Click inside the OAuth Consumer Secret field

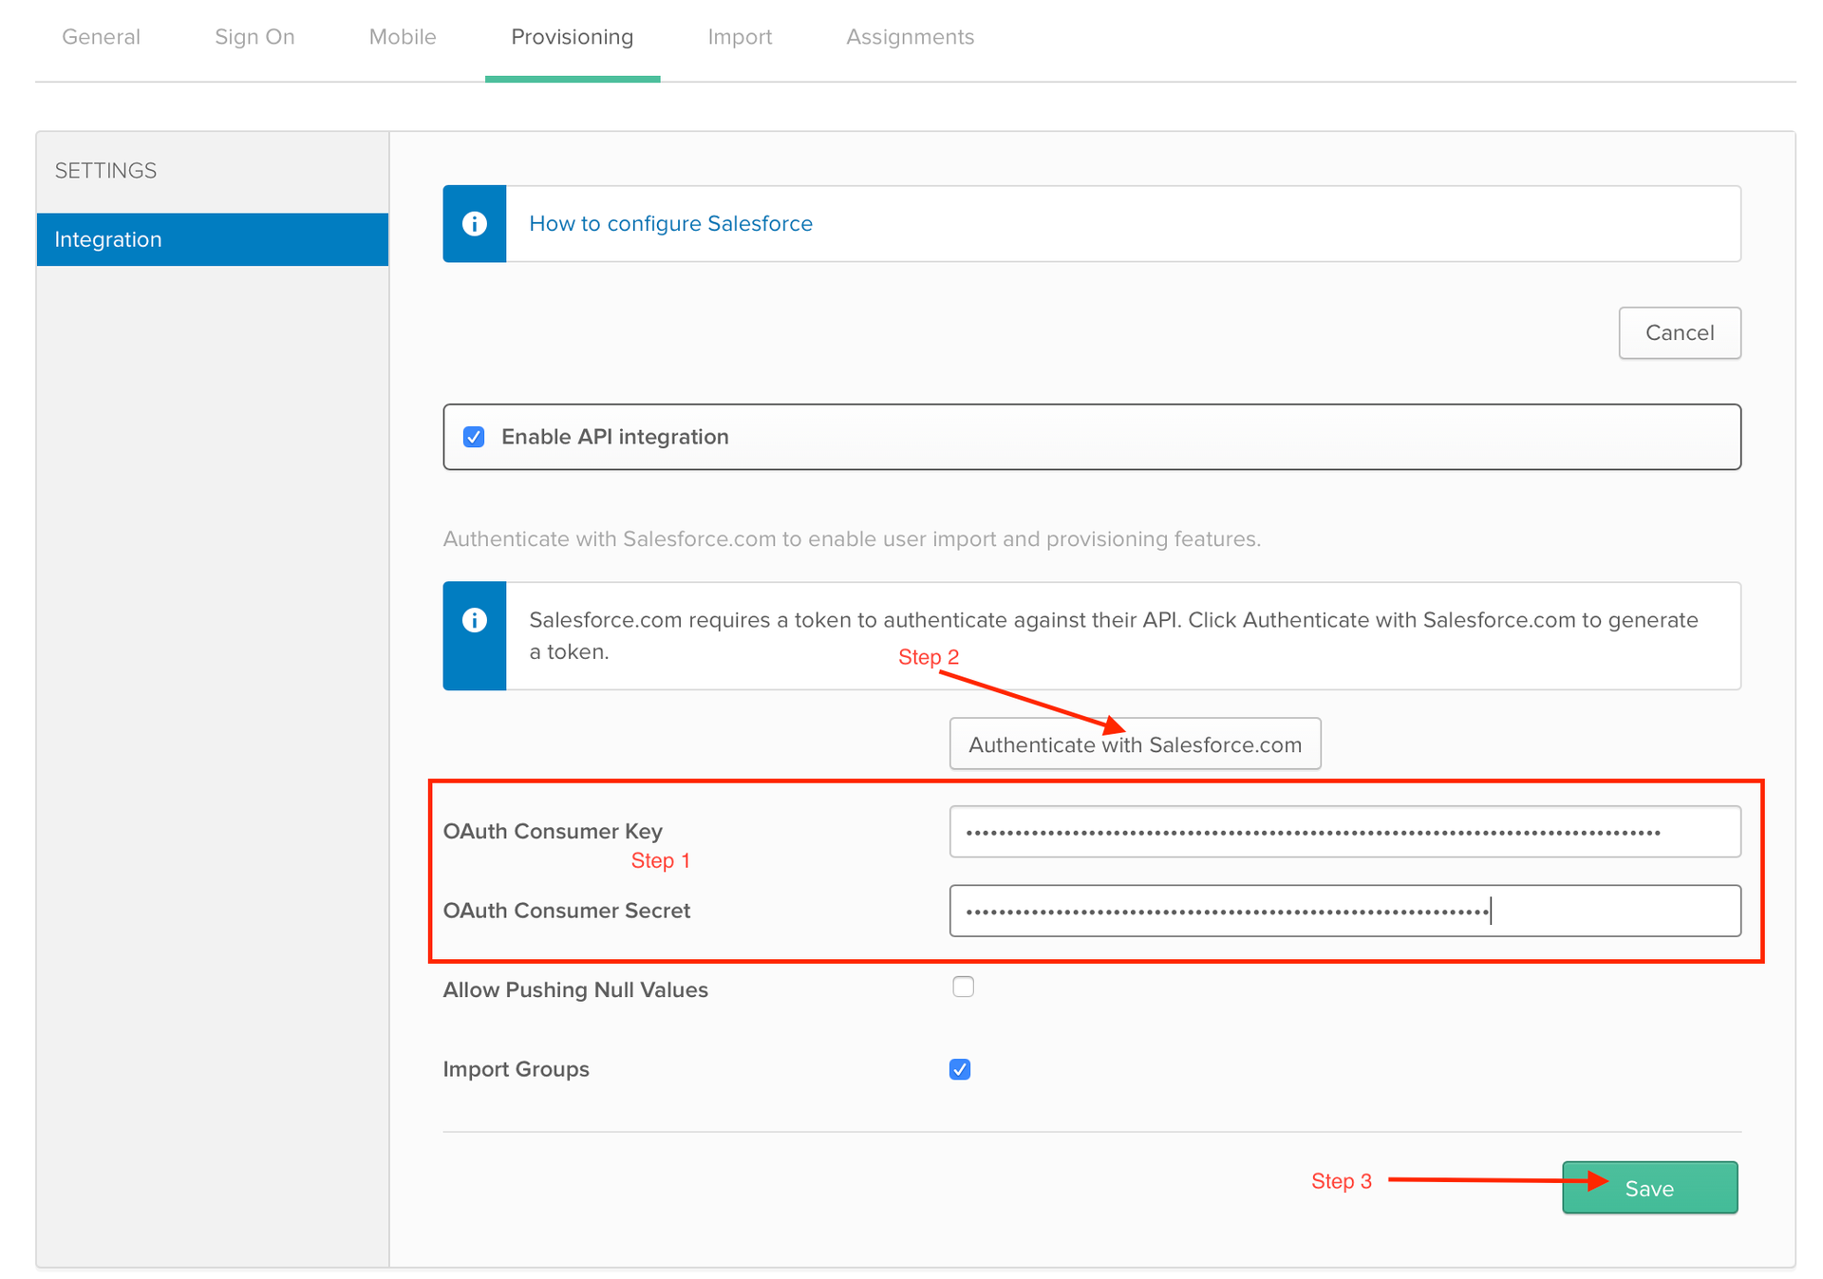[x=1344, y=910]
